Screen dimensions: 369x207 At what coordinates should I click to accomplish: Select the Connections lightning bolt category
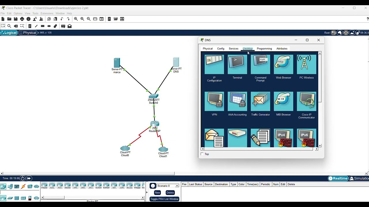click(x=23, y=187)
